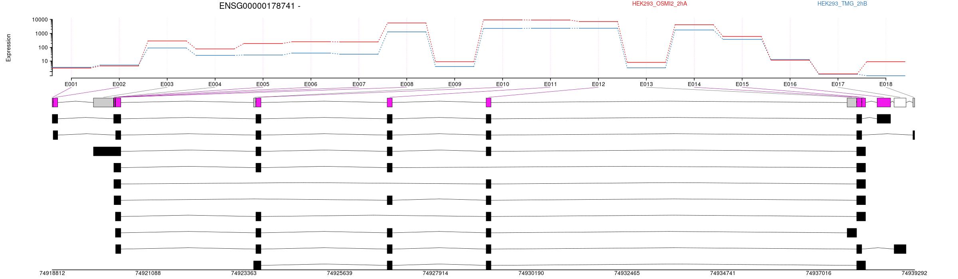The image size is (958, 279).
Task: Select exon bin label E008
Action: (407, 84)
